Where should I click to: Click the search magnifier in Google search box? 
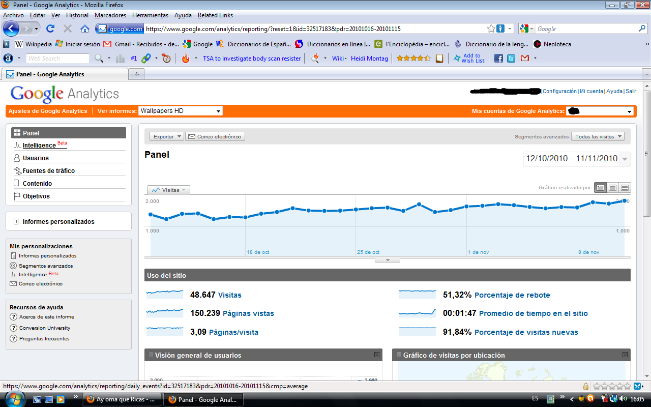[x=642, y=29]
